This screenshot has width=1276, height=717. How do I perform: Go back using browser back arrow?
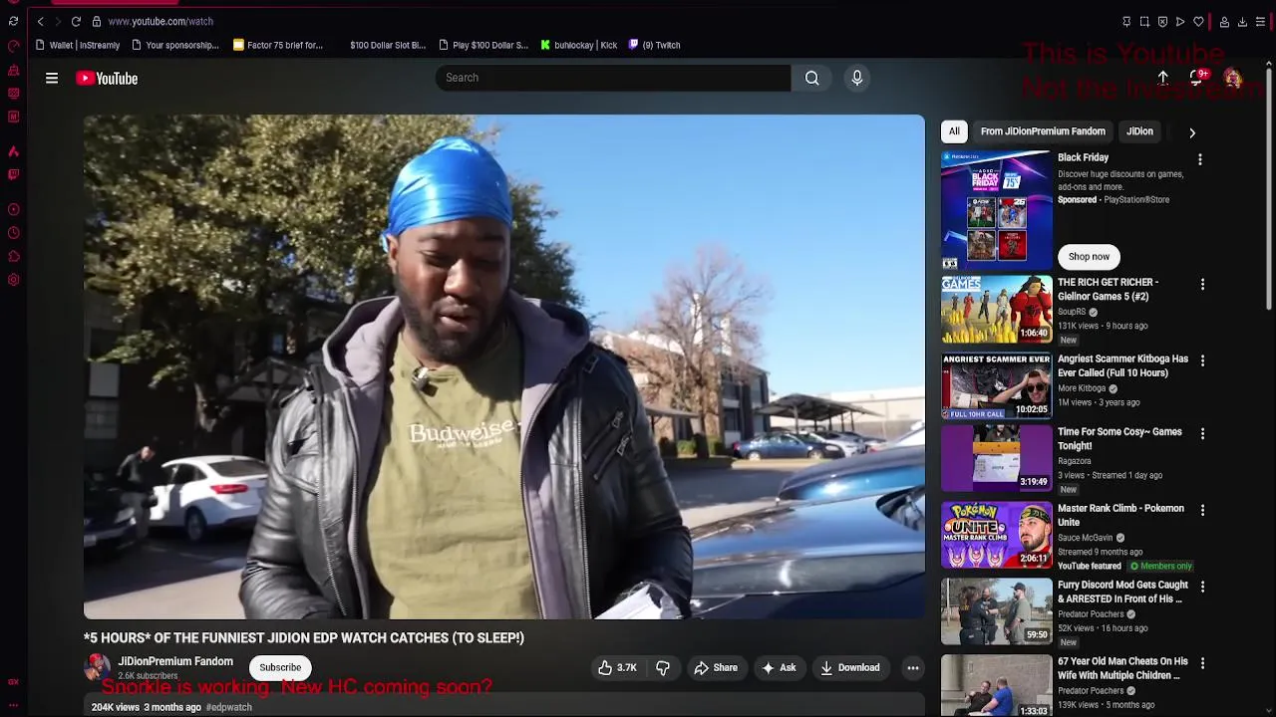click(x=40, y=21)
